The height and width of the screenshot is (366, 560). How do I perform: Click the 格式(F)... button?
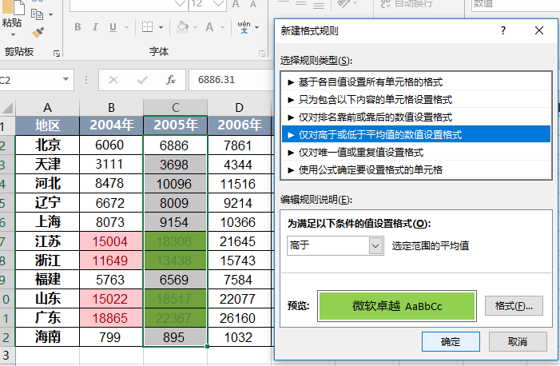(x=514, y=306)
